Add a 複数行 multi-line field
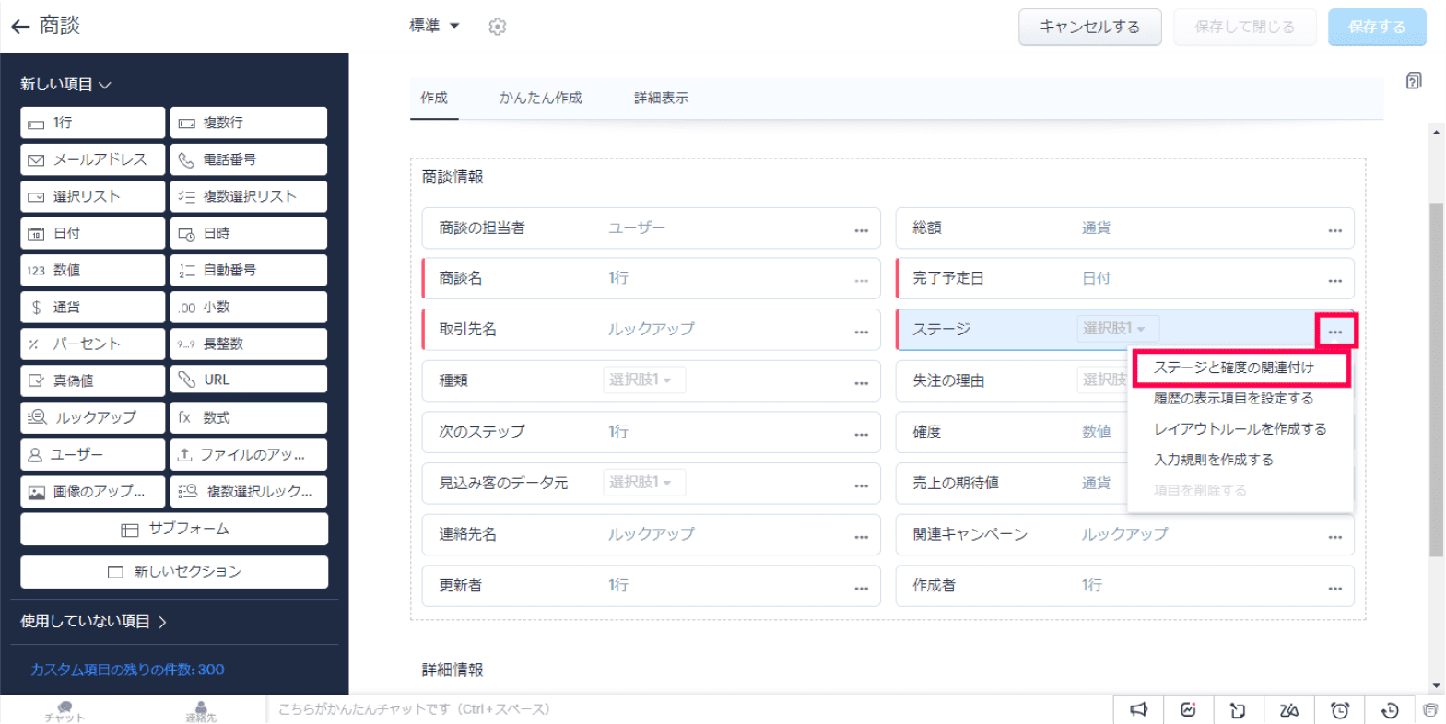Screen dimensions: 1446x724 tap(249, 123)
